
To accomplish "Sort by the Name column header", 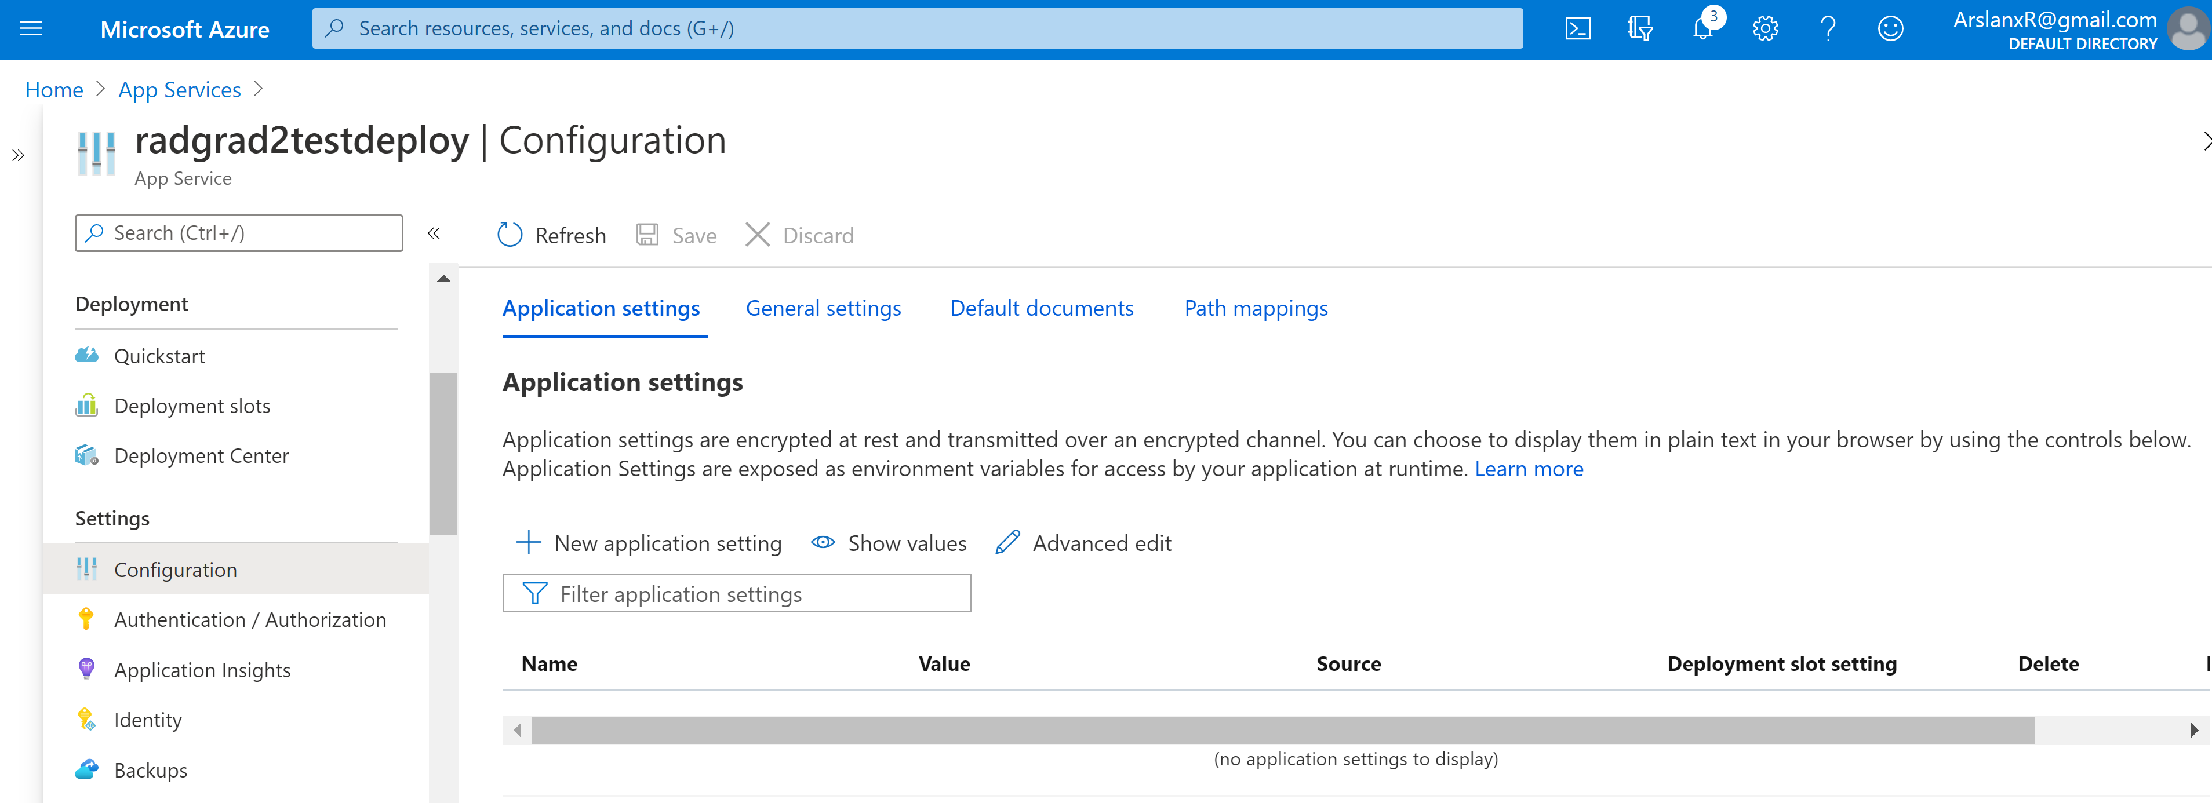I will [549, 663].
